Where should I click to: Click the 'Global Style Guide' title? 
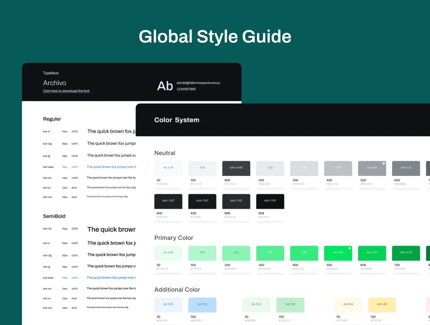pyautogui.click(x=215, y=36)
